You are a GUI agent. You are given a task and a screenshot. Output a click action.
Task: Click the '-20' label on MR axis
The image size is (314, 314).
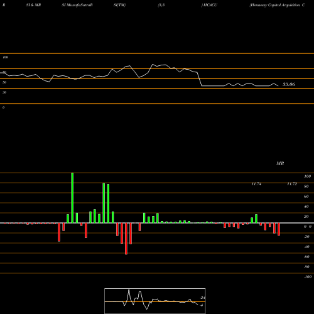(x=306, y=237)
